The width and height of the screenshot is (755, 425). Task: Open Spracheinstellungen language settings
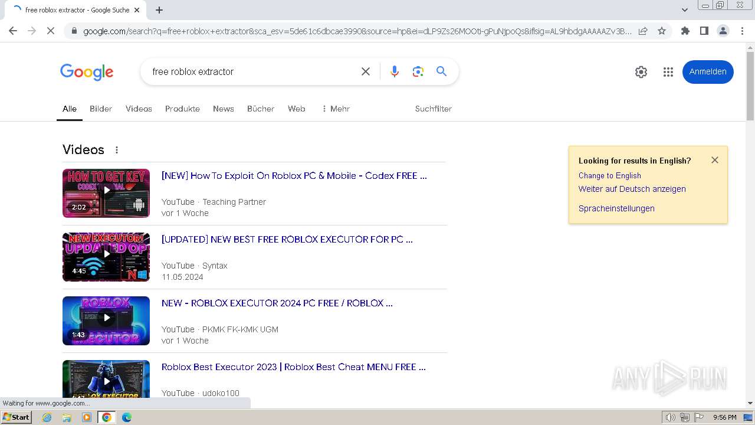(616, 208)
